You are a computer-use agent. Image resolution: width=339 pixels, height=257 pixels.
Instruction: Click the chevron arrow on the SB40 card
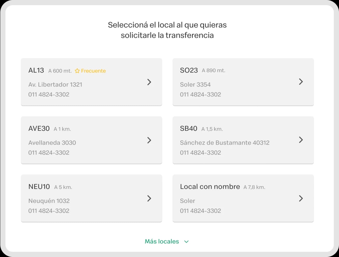tap(301, 140)
